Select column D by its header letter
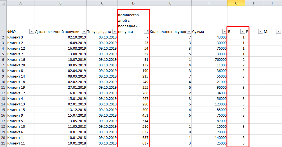This screenshot has width=282, height=147. 133,3
